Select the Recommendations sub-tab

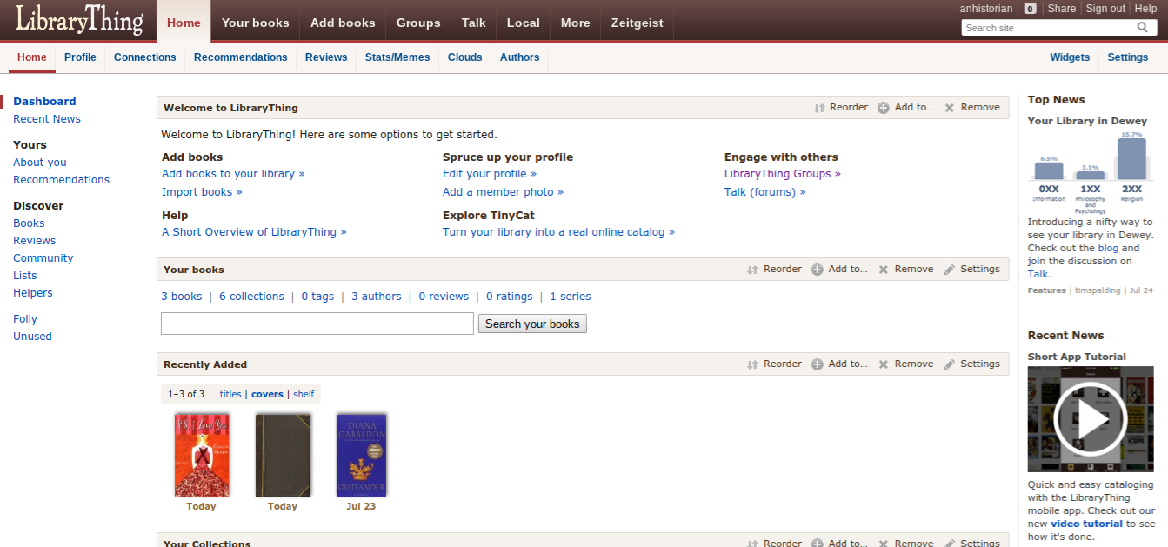pyautogui.click(x=241, y=57)
